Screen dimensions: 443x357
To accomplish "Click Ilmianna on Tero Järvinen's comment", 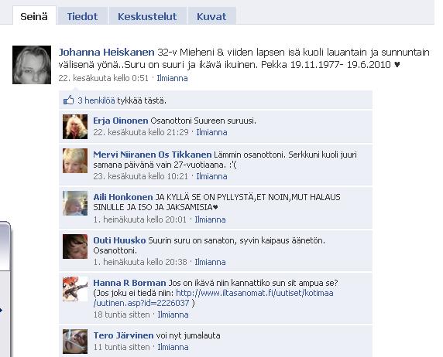I will 173,347.
